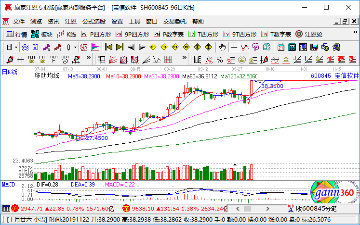Viewport: 360px width, 225px height.
Task: Toggle the dark red 权 icon
Action: (x=84, y=48)
